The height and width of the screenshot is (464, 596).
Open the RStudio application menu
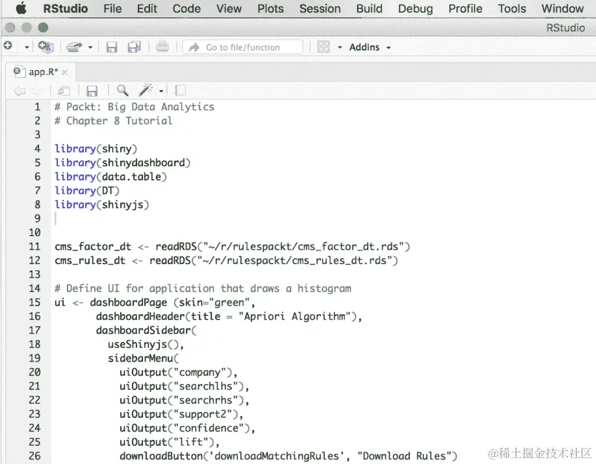tap(66, 8)
